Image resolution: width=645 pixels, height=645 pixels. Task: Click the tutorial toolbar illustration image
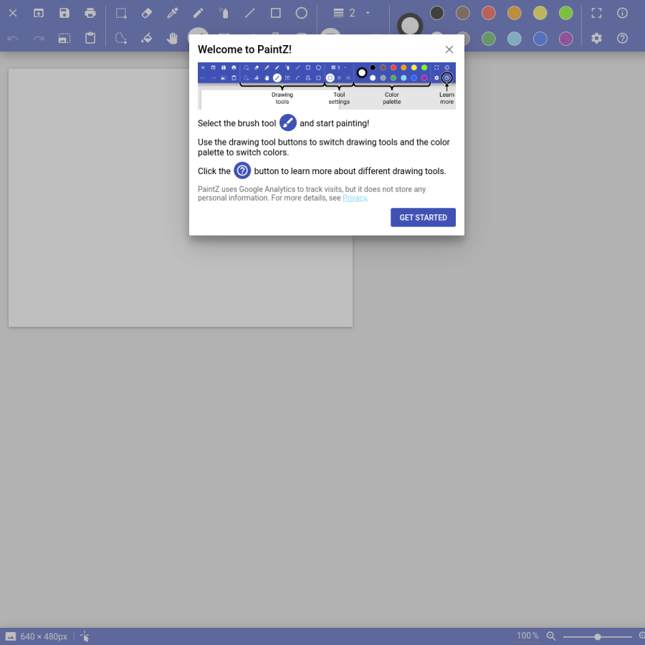[x=327, y=86]
